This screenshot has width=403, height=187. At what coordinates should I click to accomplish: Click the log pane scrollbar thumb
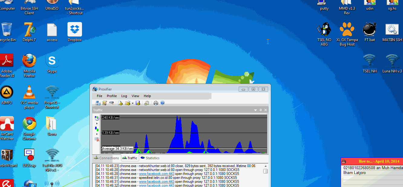tap(265, 171)
